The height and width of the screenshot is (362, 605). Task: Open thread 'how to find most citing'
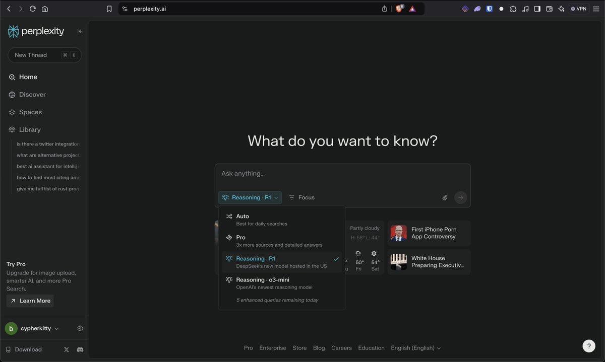[x=48, y=177]
